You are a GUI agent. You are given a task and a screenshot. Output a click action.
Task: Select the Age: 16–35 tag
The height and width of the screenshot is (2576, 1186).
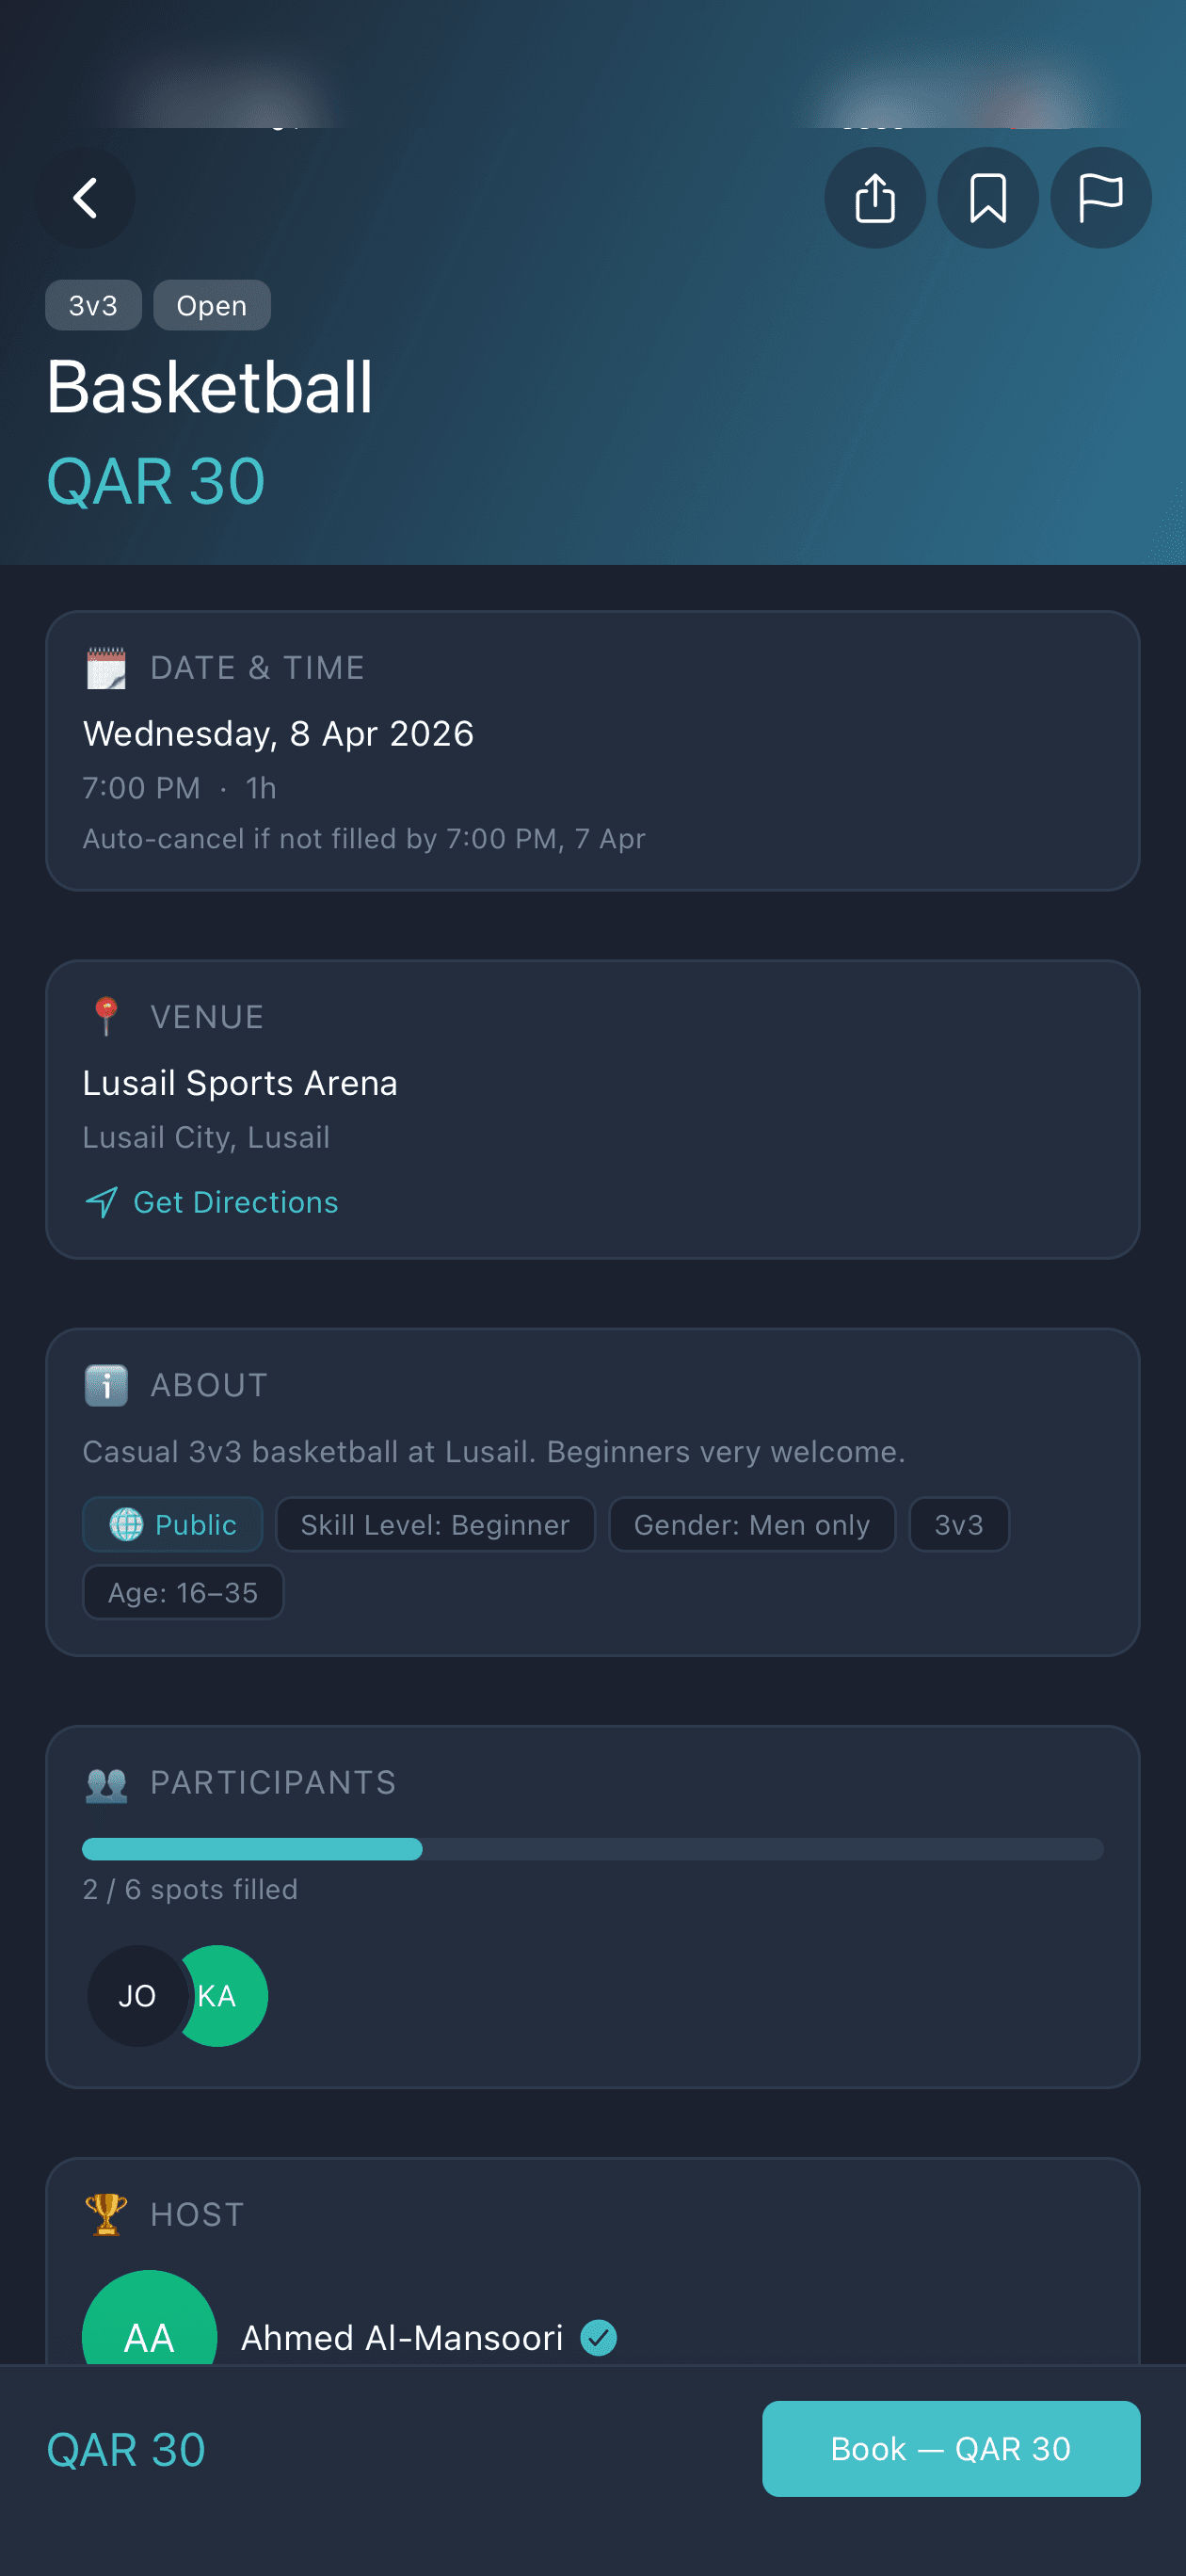183,1592
